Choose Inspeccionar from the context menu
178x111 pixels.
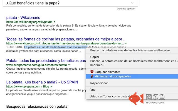[x=132, y=83]
